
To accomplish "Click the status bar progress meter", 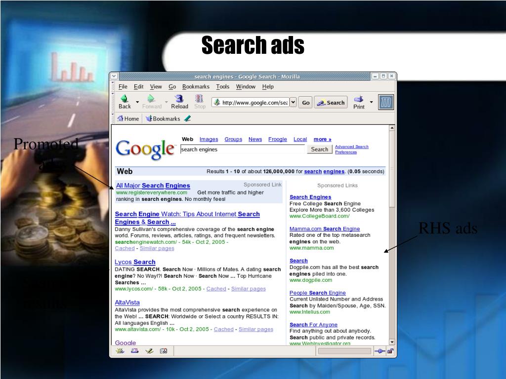I will [x=344, y=351].
